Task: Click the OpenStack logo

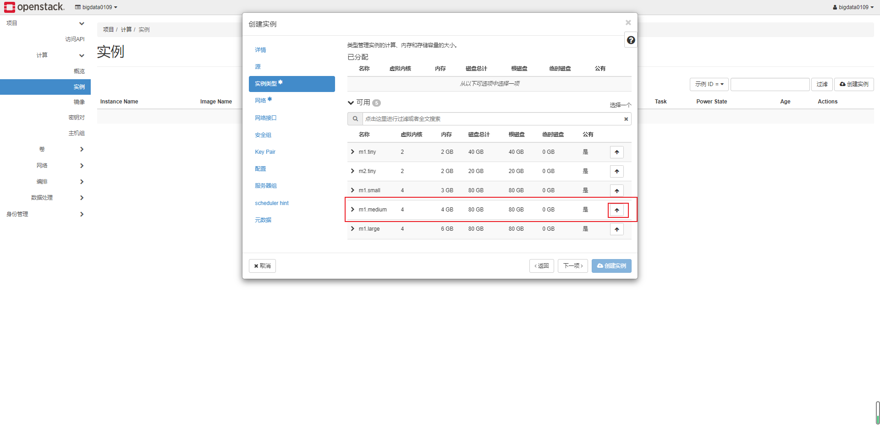Action: (x=34, y=7)
